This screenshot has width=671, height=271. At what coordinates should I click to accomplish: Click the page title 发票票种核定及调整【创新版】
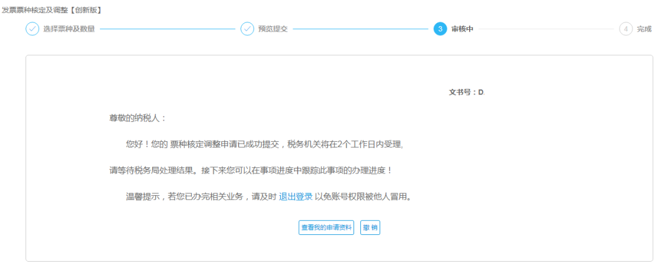tap(52, 10)
